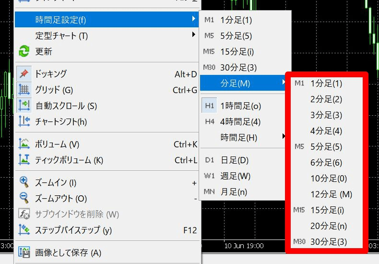Click the ティックボリューム icon
Screen dimensions: 379x264
(24, 160)
